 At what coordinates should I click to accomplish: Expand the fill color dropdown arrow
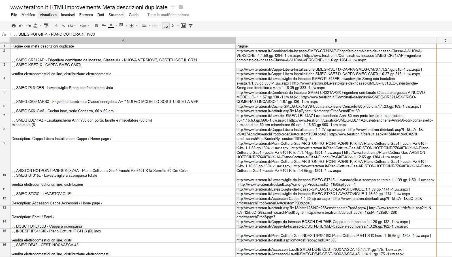[126, 26]
